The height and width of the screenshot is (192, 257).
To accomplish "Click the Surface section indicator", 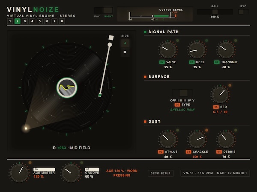I will (x=145, y=77).
